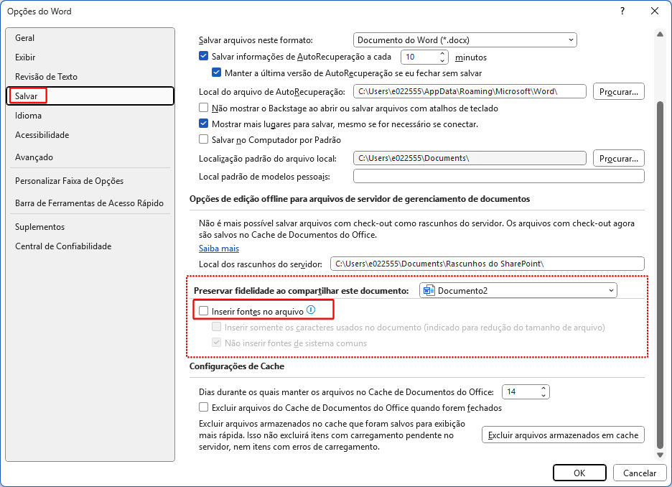Viewport: 672px width, 487px height.
Task: Click the Local padrão de modelos pessoais field
Action: [499, 176]
